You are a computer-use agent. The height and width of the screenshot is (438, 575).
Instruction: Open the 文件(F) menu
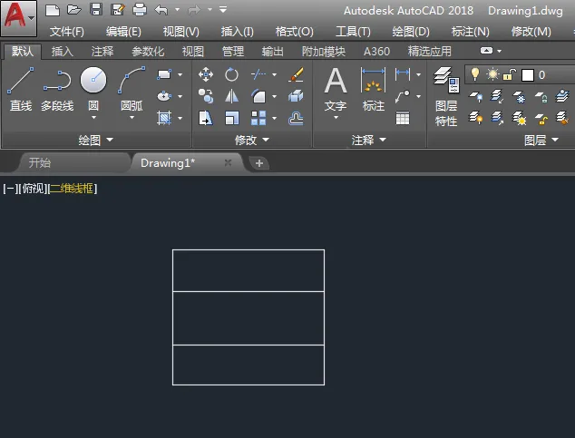coord(67,32)
